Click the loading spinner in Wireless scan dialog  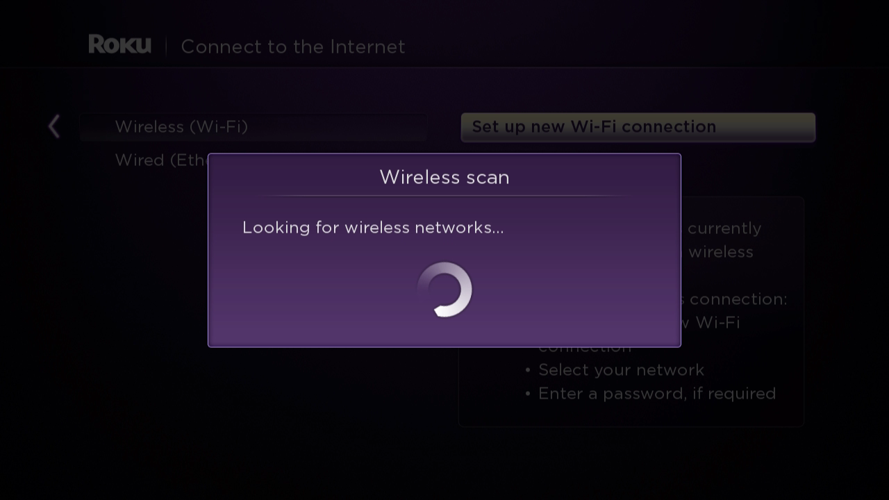pos(444,290)
